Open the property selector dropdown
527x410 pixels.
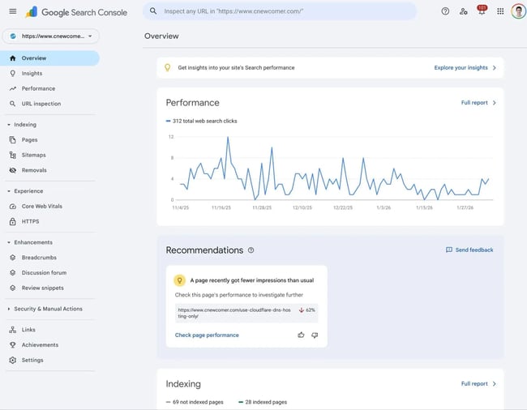[x=51, y=36]
